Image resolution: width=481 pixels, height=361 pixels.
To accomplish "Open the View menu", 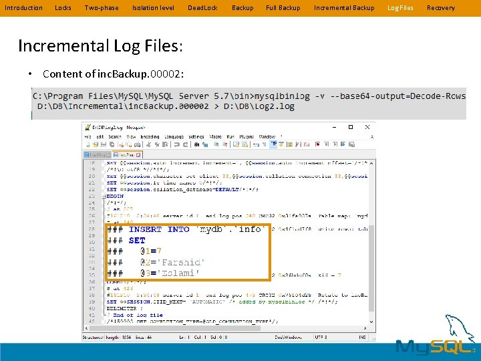I will (x=131, y=136).
